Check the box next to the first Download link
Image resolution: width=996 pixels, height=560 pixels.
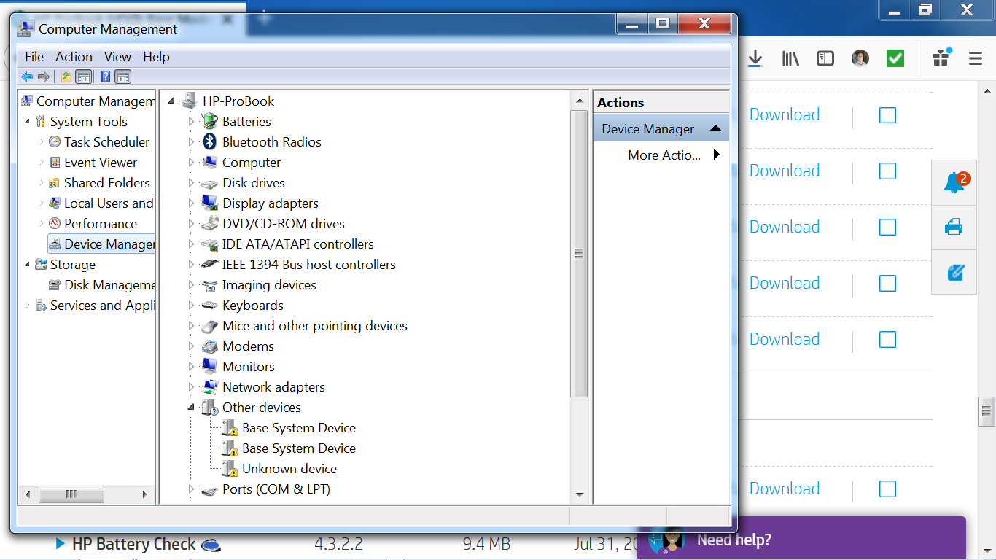[x=887, y=115]
